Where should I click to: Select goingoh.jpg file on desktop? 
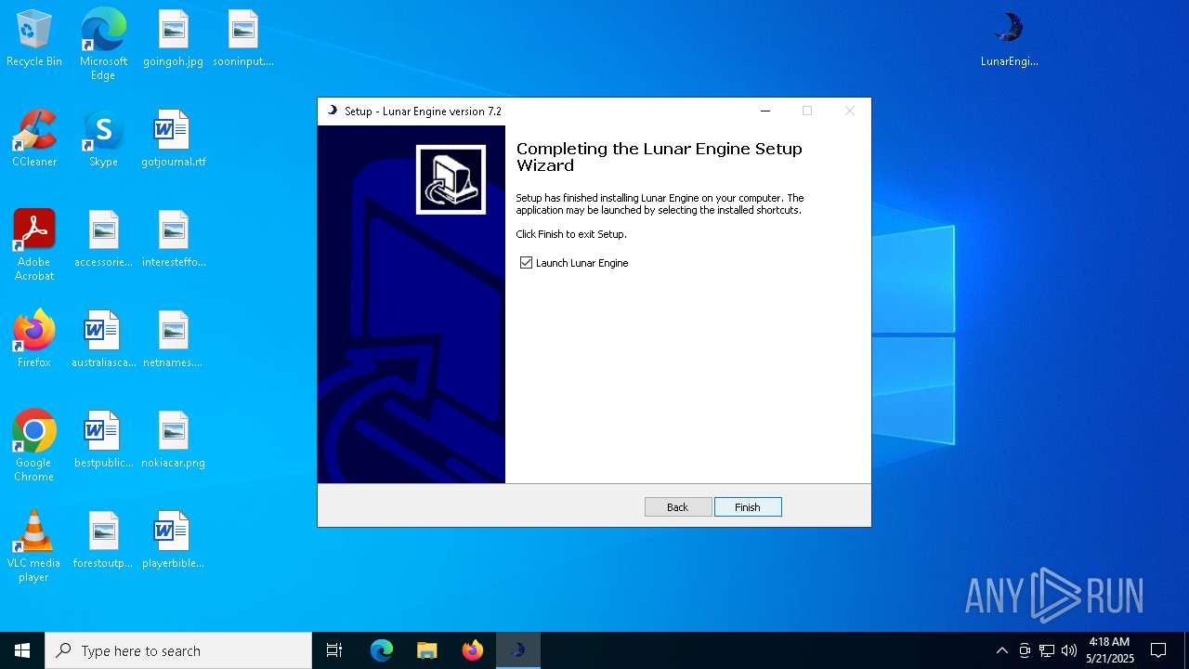point(173,39)
